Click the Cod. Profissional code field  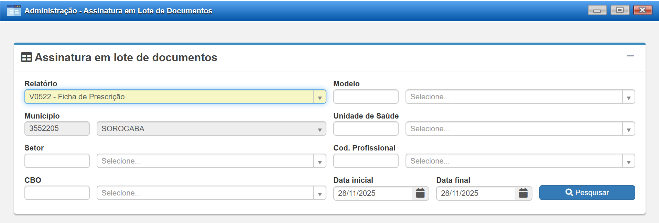pos(366,161)
